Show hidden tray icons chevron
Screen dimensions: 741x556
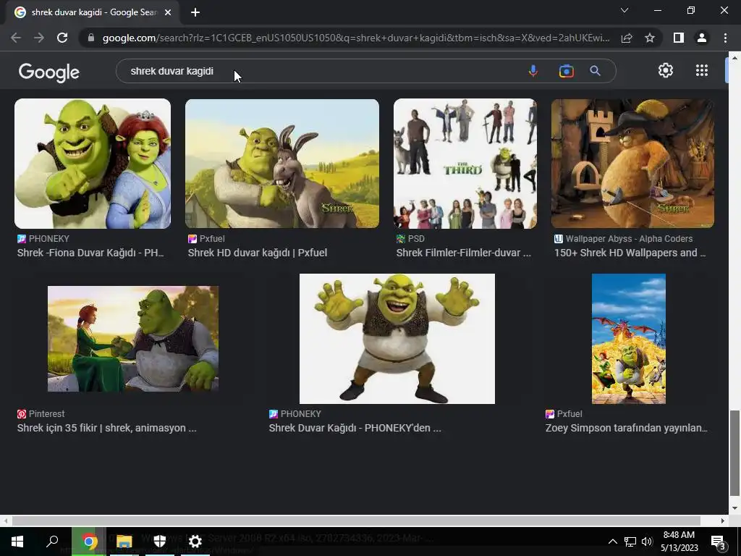[x=612, y=542]
